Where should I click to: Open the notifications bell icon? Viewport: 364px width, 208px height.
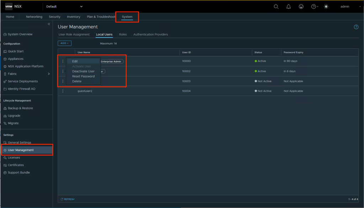tap(289, 6)
